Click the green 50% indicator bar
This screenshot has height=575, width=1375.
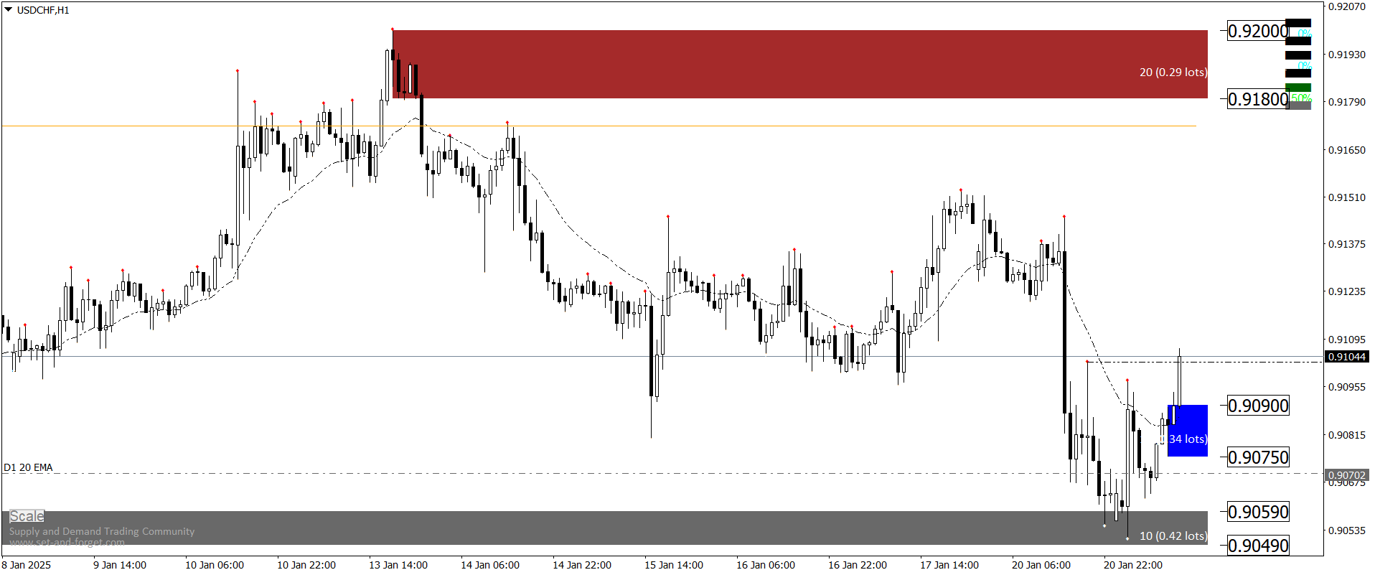[1298, 88]
